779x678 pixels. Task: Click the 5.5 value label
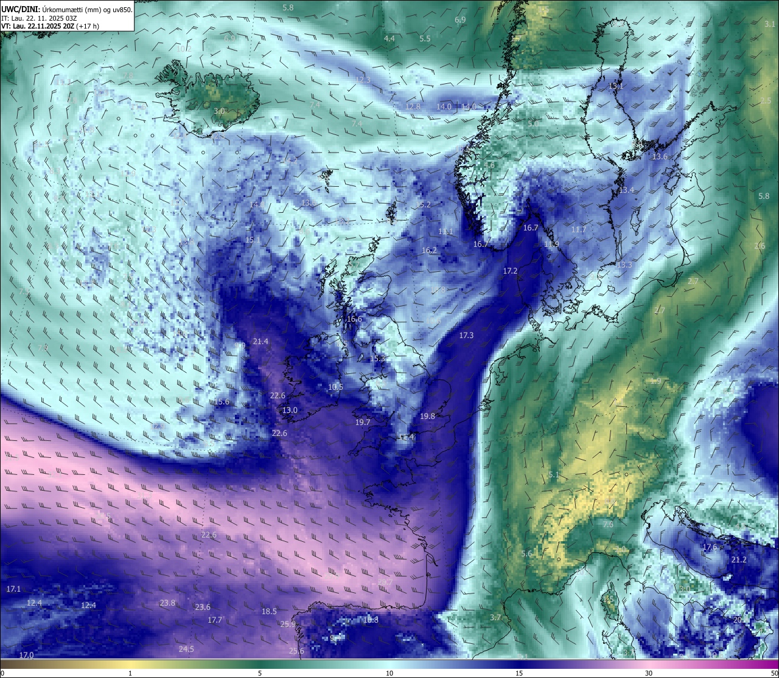(425, 39)
